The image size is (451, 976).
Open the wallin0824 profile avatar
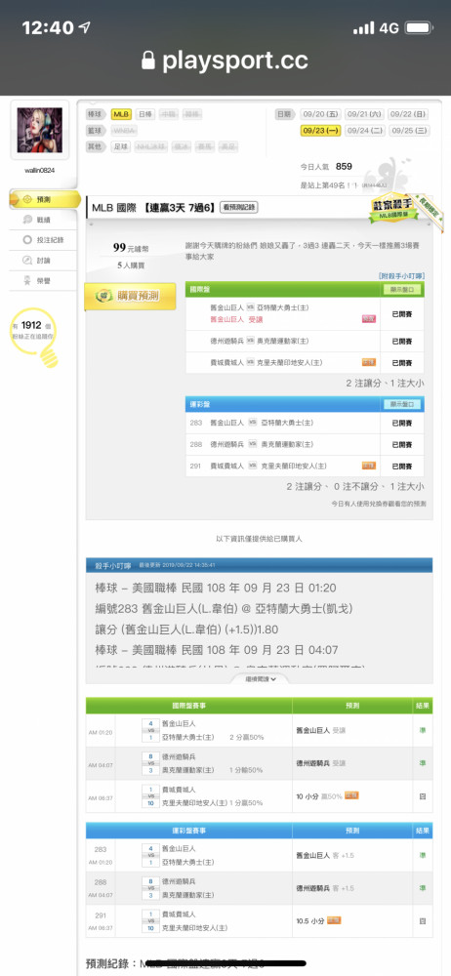pos(40,130)
